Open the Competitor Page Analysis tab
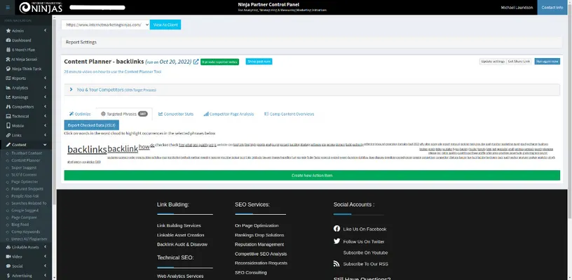The height and width of the screenshot is (280, 572). 230,113
